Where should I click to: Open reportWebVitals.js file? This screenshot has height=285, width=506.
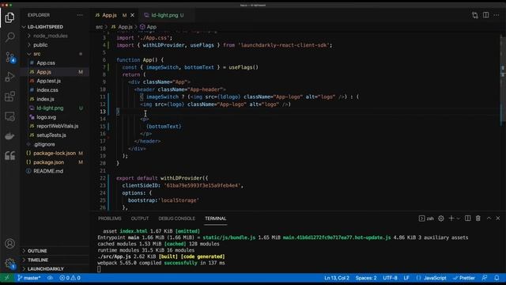point(58,126)
